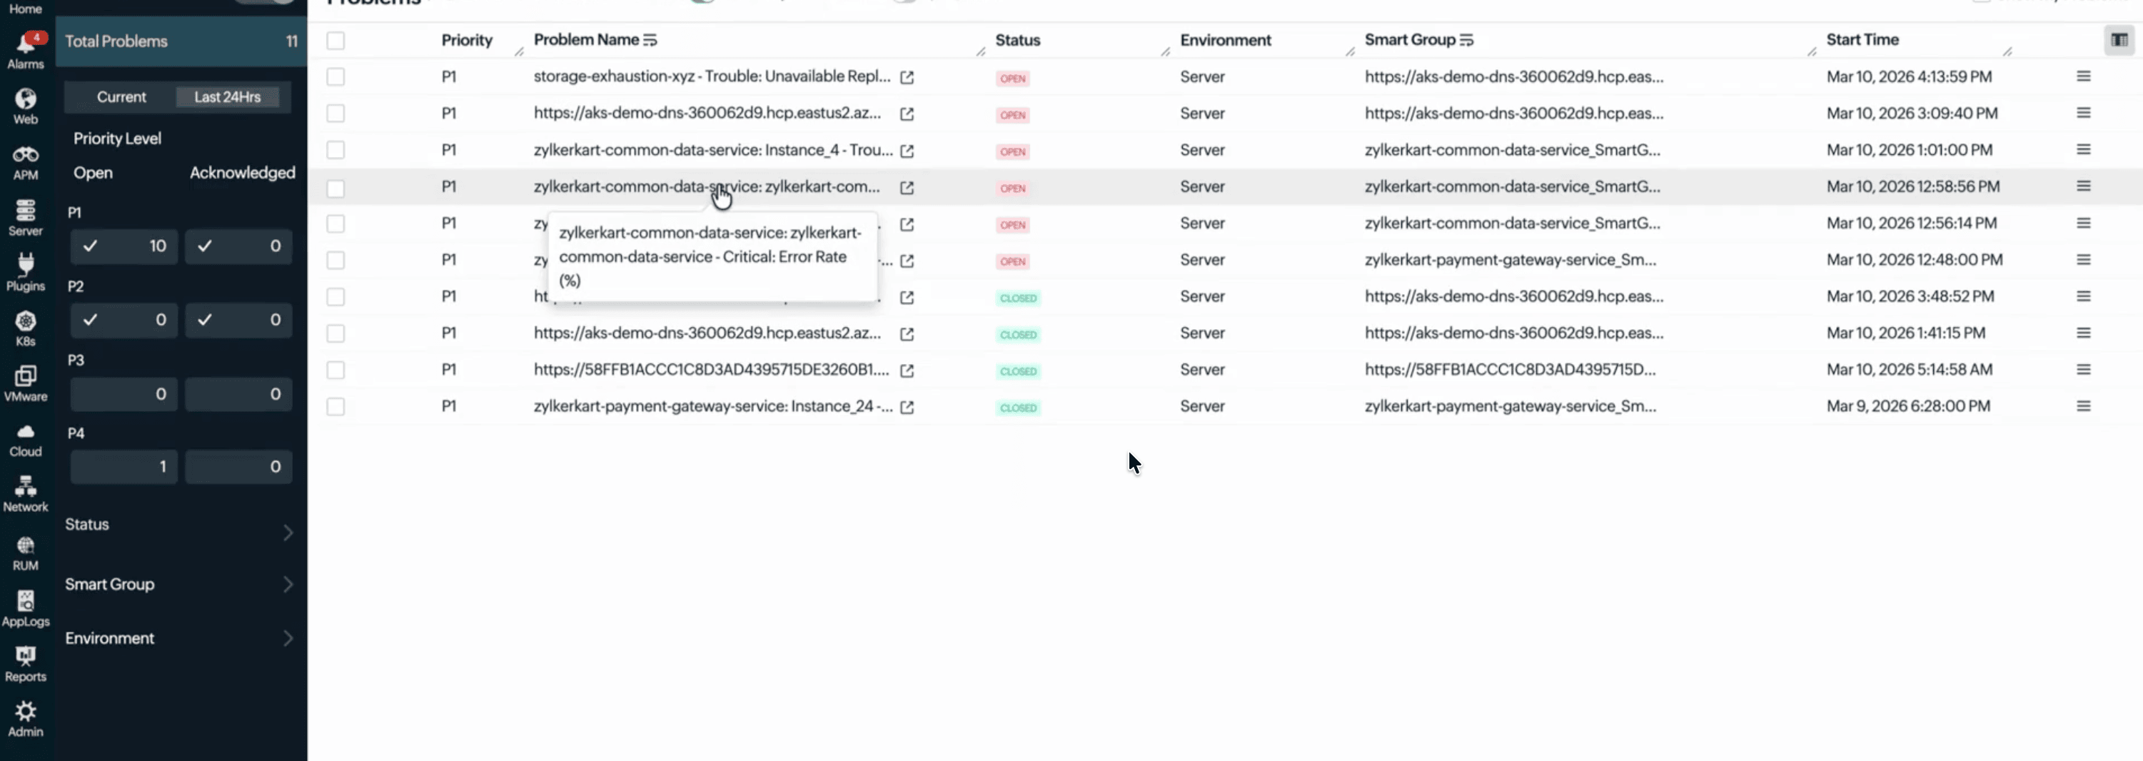This screenshot has width=2143, height=761.
Task: Click the sort icon next to Problem Name
Action: pos(650,40)
